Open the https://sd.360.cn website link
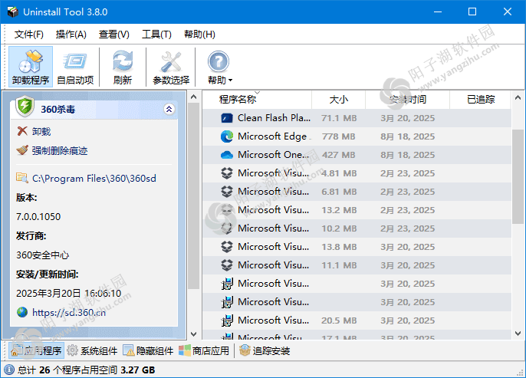The height and width of the screenshot is (378, 526). click(x=69, y=313)
